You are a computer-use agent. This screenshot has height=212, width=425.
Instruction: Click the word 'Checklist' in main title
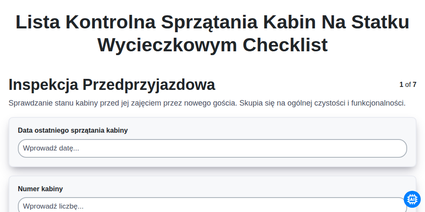click(x=285, y=45)
